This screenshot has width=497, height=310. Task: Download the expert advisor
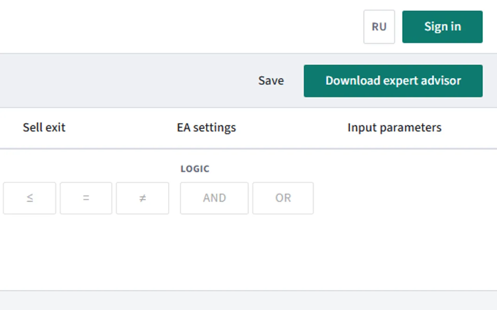[393, 81]
